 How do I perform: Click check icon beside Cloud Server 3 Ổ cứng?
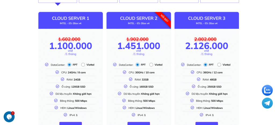tap(193, 86)
